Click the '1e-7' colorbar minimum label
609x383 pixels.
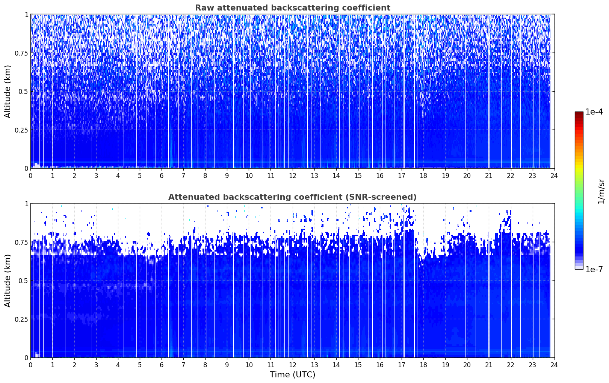point(594,269)
